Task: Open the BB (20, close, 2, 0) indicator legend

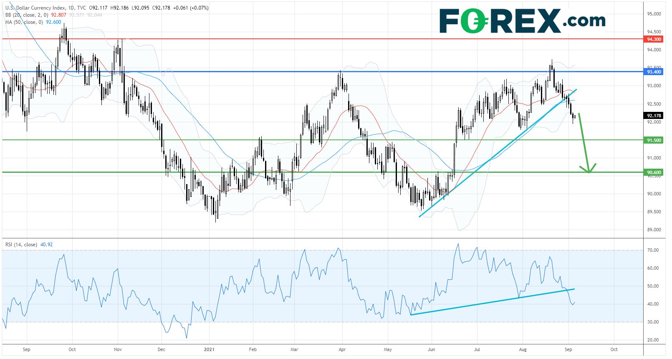Action: click(27, 15)
